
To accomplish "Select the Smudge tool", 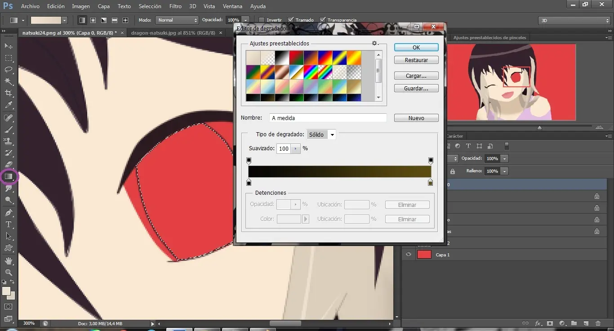I will coord(9,188).
